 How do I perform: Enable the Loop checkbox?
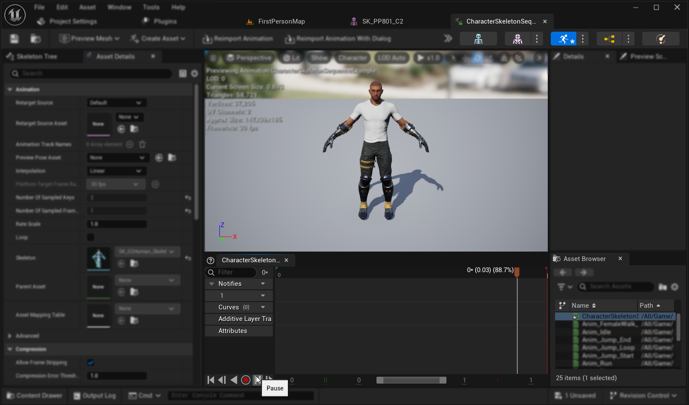pos(90,237)
